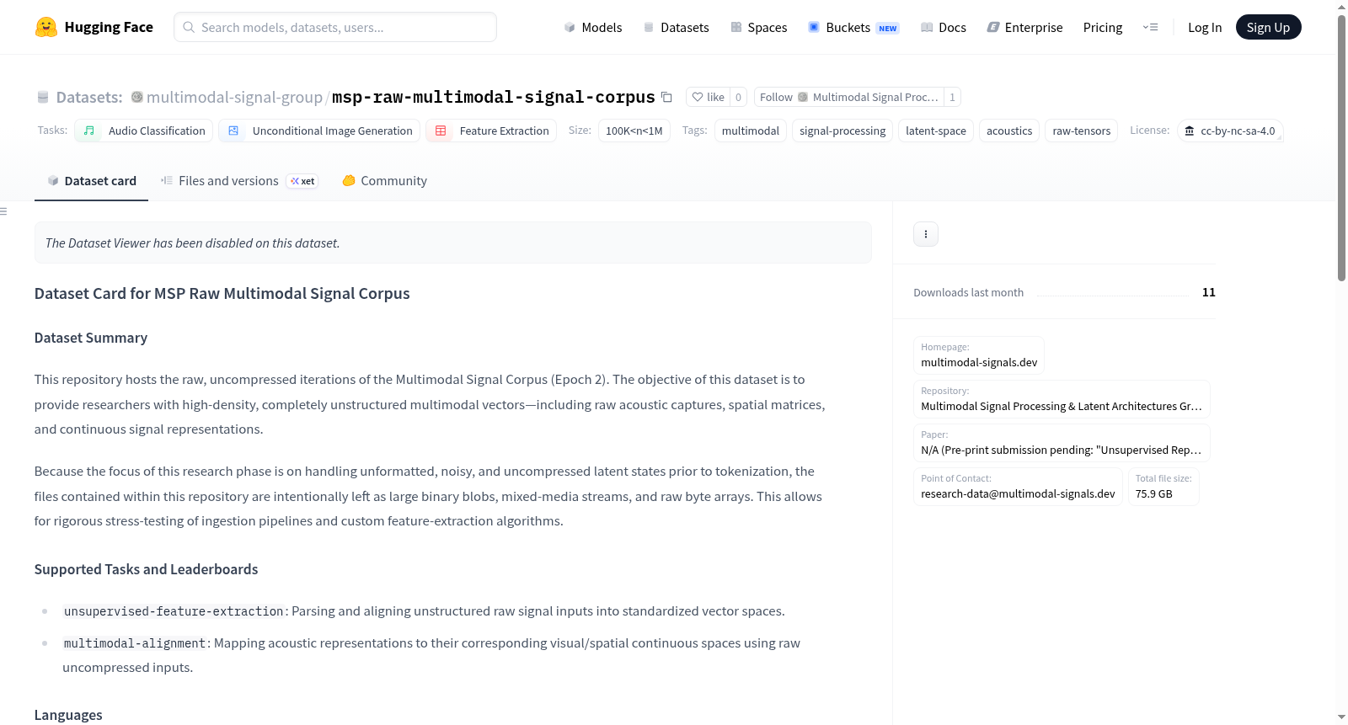Click the Files and versions icon

[x=167, y=180]
